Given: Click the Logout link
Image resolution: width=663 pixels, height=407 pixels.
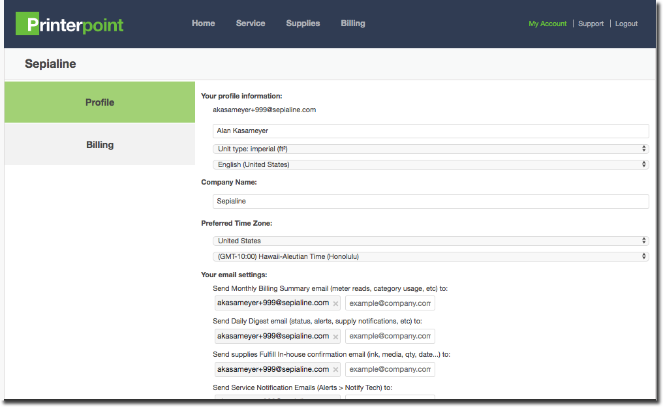Looking at the screenshot, I should click(626, 23).
